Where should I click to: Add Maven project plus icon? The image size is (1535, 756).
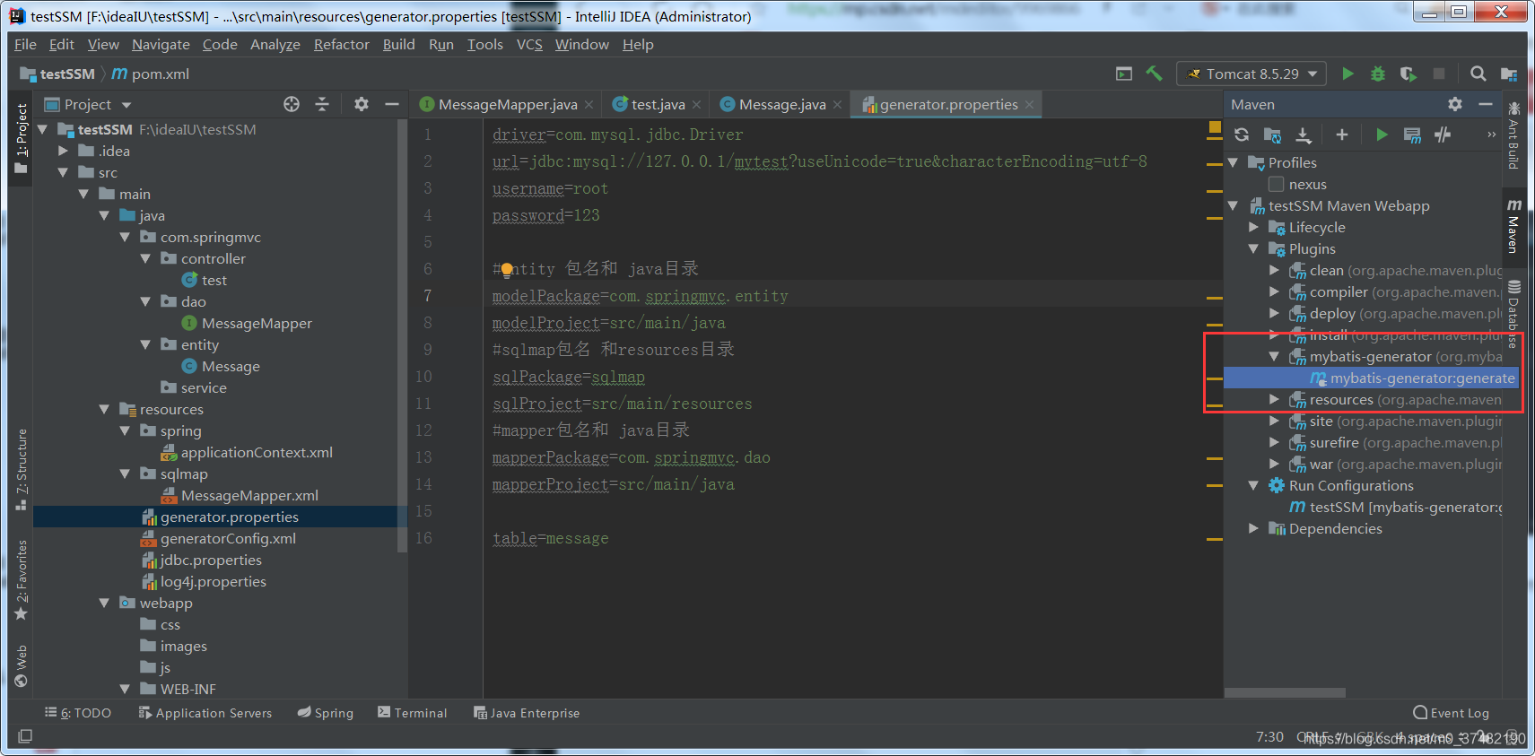[1342, 135]
